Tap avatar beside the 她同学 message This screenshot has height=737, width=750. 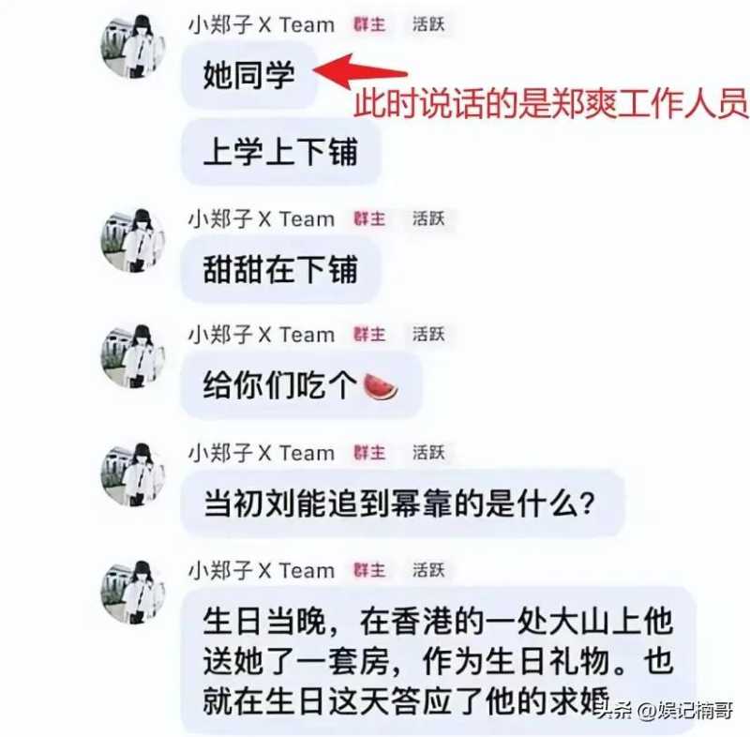point(132,47)
